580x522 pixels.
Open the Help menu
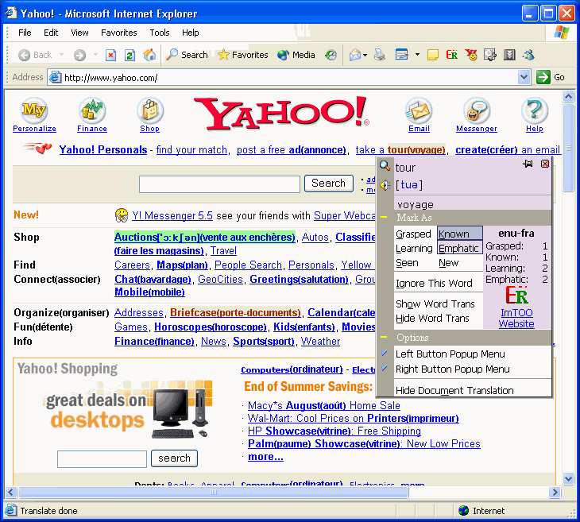(x=191, y=33)
